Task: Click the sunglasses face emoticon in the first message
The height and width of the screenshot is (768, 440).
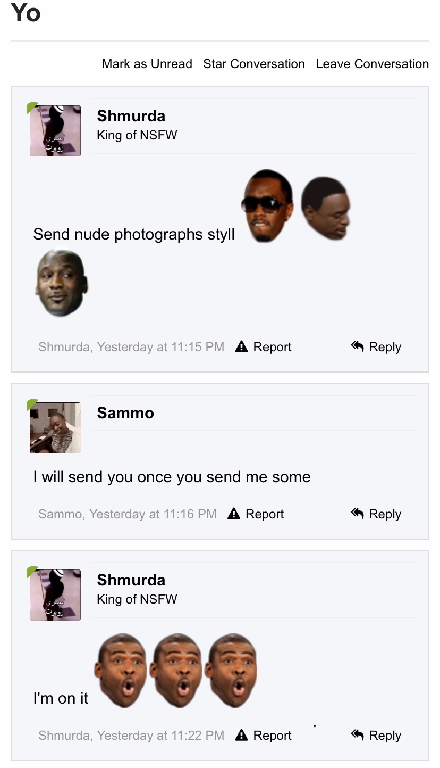Action: coord(268,206)
